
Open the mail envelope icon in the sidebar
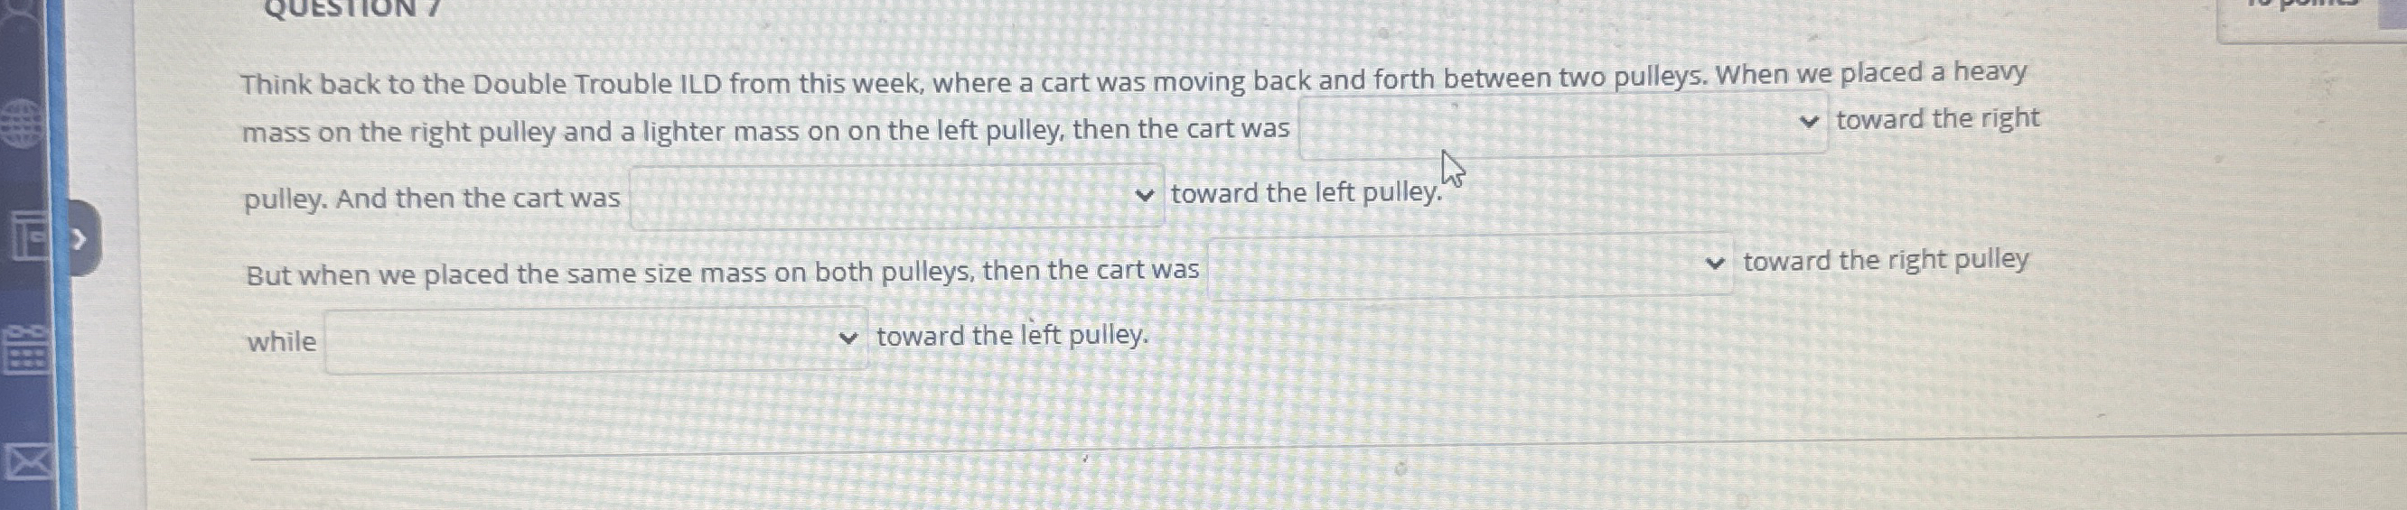pos(26,462)
